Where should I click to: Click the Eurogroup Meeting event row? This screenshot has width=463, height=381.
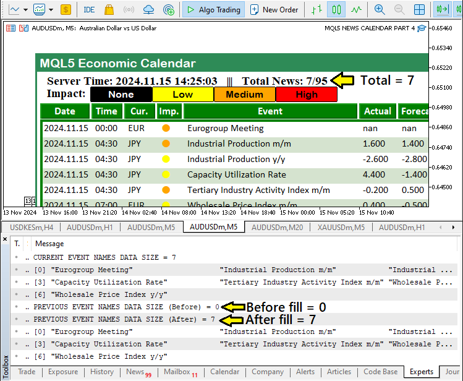(235, 129)
